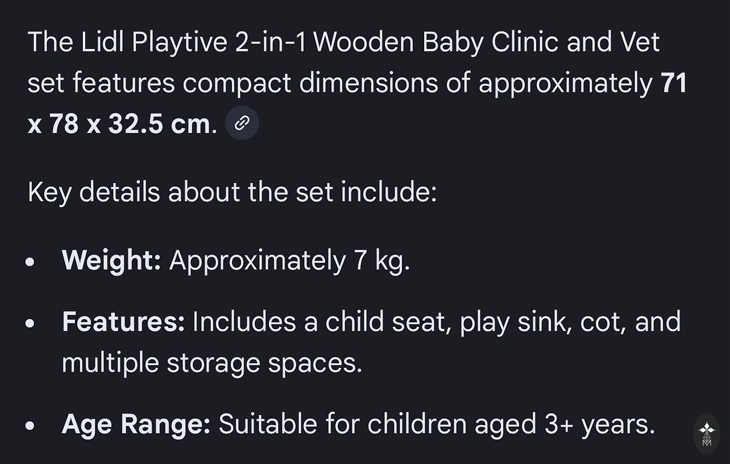Click the "Key details about the set include:" line
730x464 pixels.
(x=232, y=192)
